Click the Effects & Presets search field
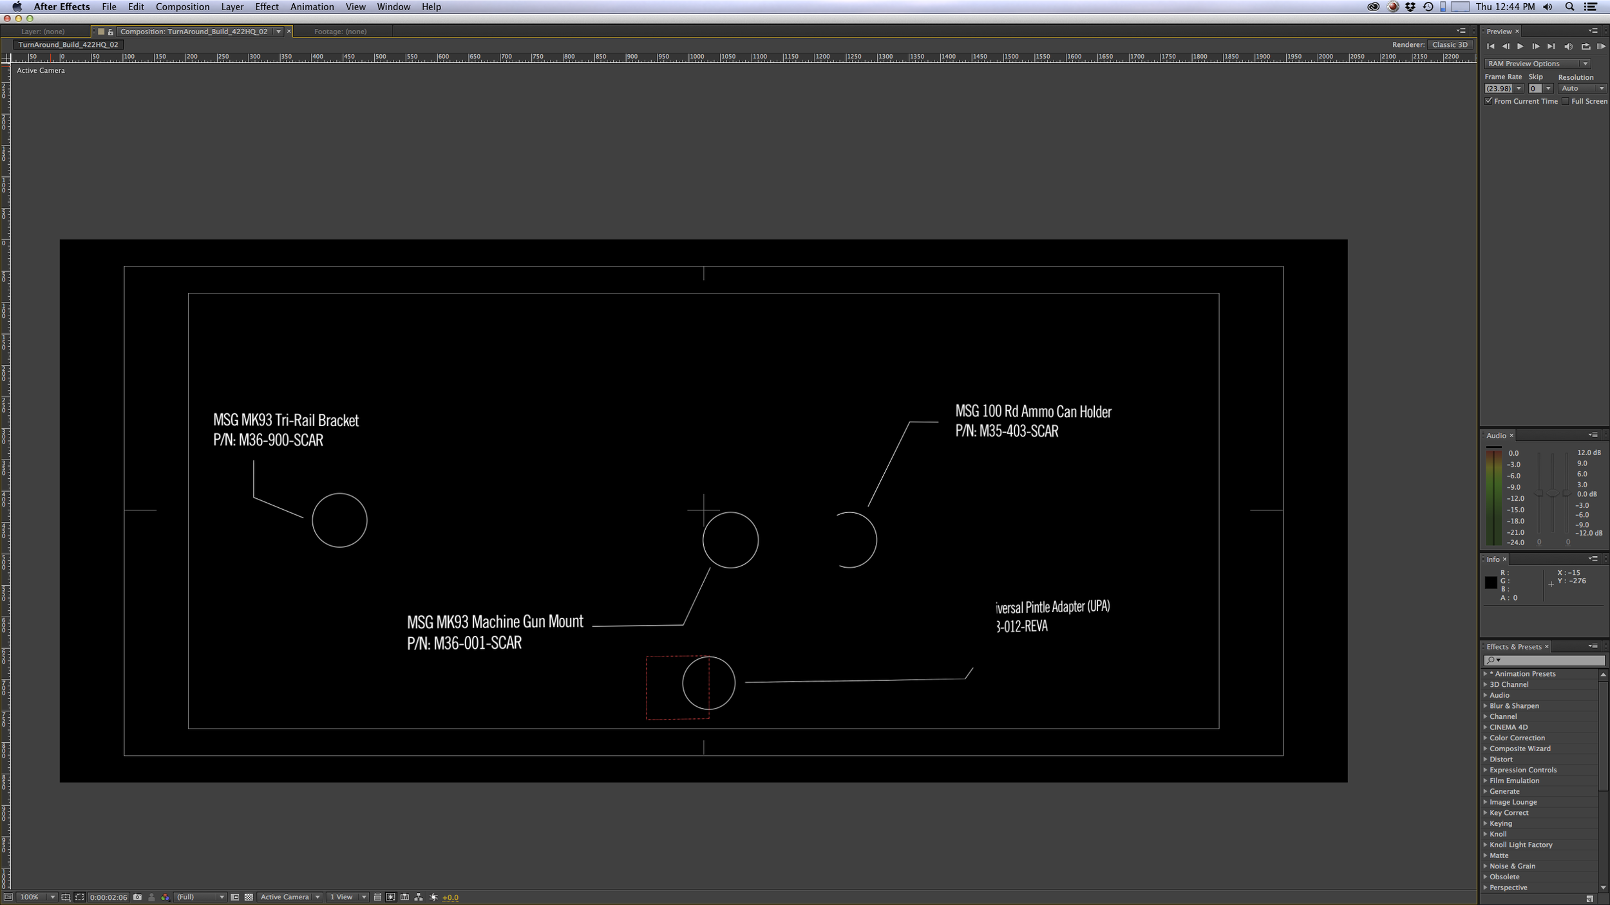The width and height of the screenshot is (1610, 905). [x=1544, y=660]
